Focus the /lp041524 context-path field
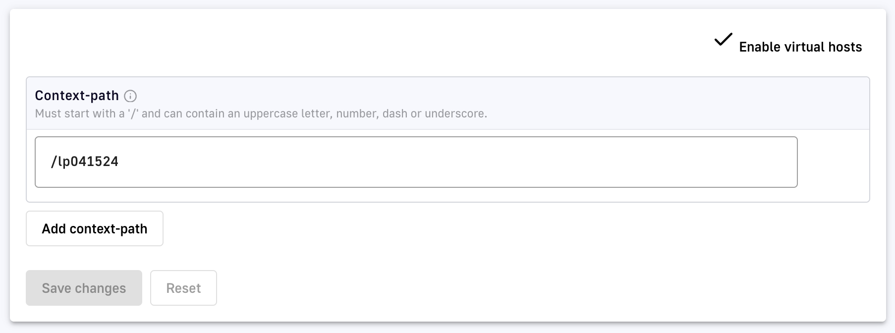This screenshot has width=895, height=333. point(416,162)
